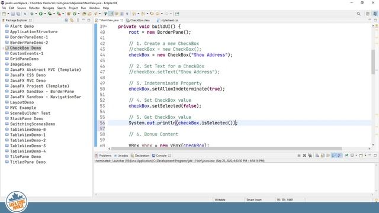The height and width of the screenshot is (213, 379).
Task: Click Display Selected Console icon
Action: pyautogui.click(x=352, y=156)
